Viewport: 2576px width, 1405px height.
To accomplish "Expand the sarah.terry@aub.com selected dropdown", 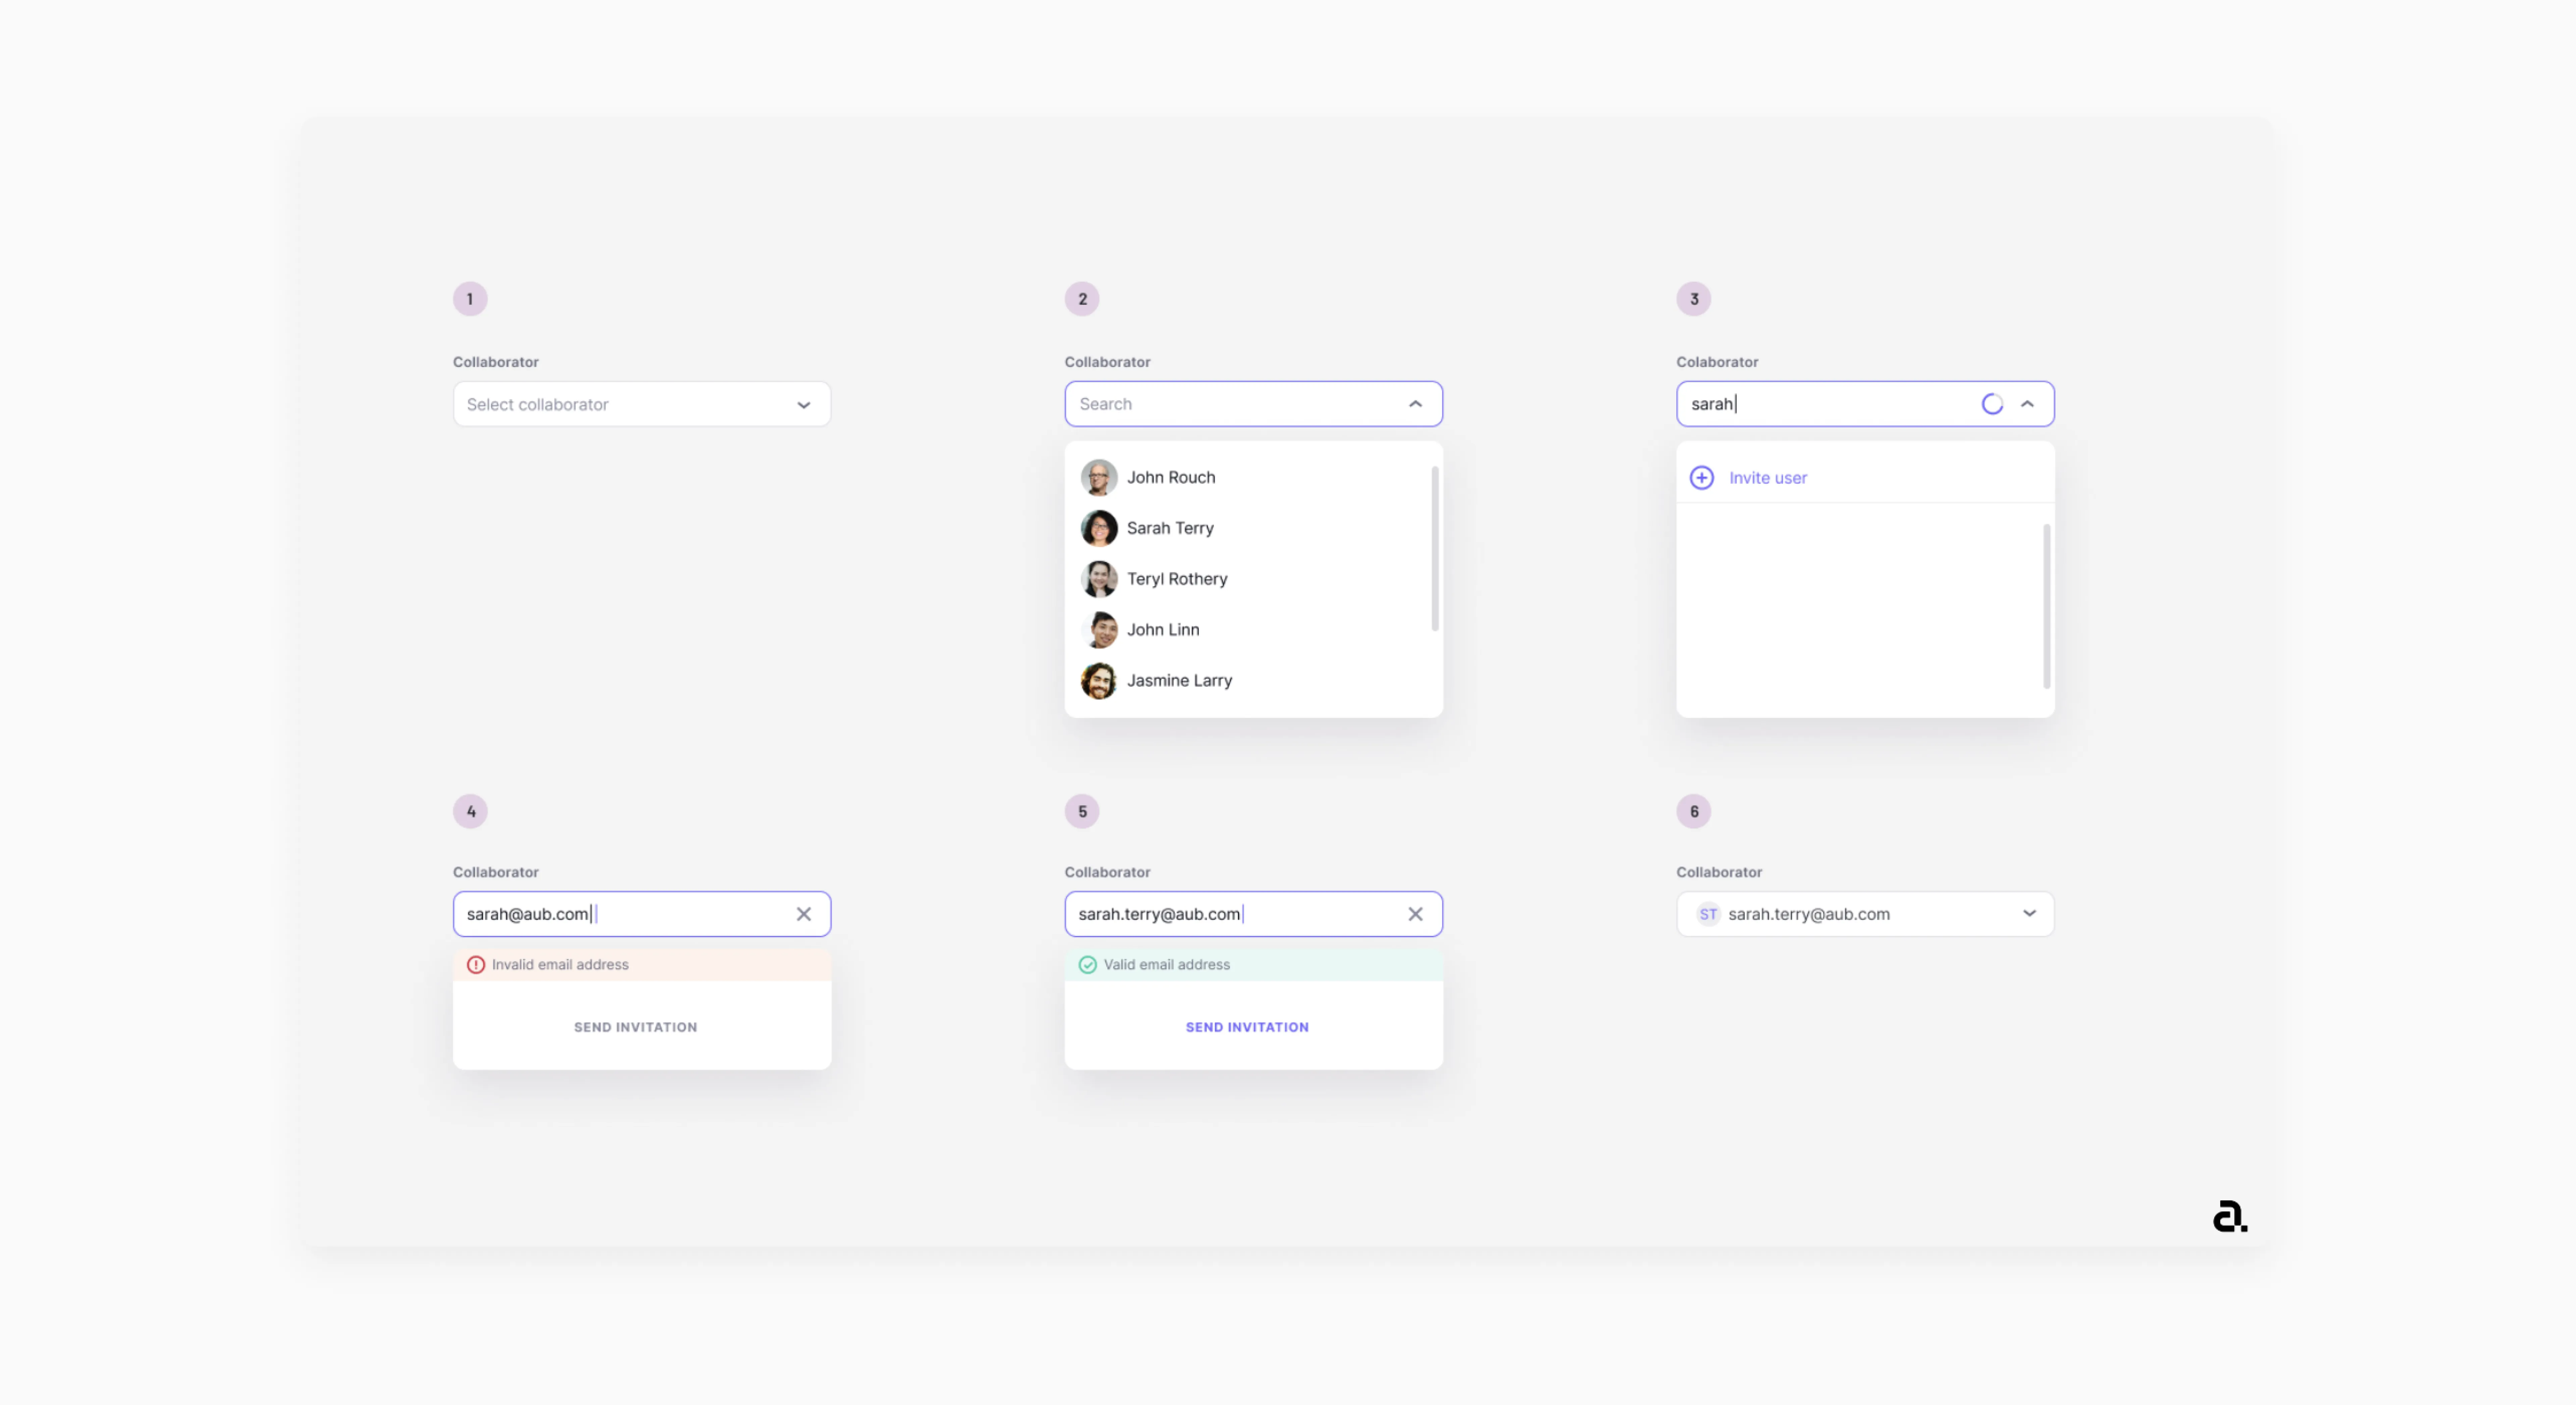I will click(x=2029, y=913).
